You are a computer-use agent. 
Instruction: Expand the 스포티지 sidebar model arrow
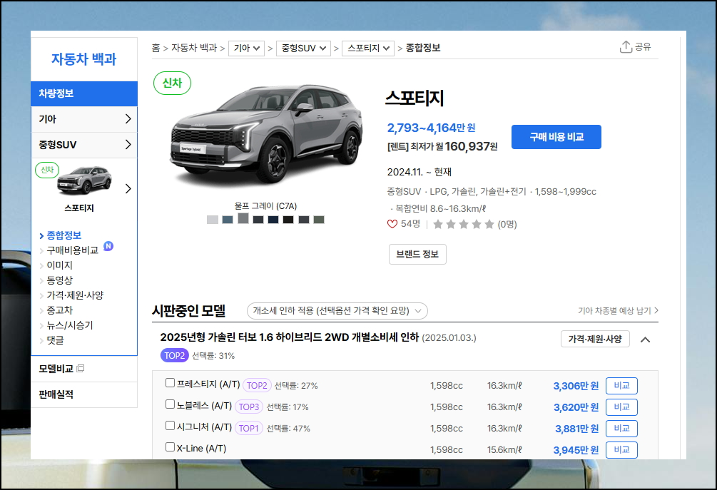(128, 189)
